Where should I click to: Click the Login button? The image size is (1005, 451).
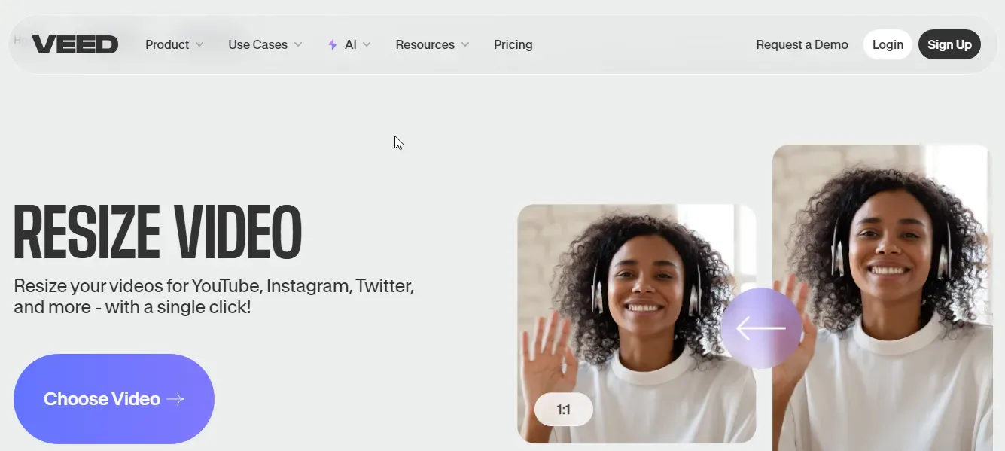coord(888,44)
